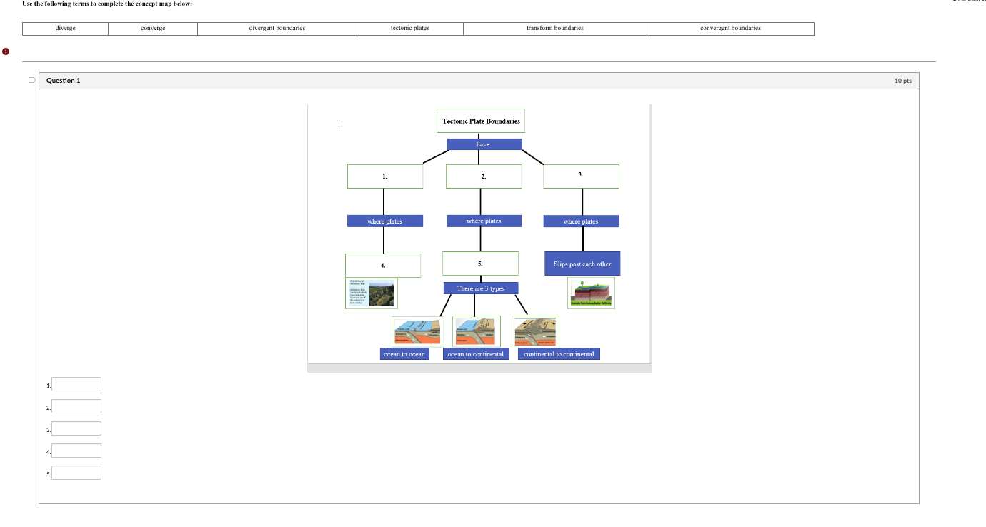Select the term "converge" in the word bank
This screenshot has width=986, height=527.
tap(152, 29)
